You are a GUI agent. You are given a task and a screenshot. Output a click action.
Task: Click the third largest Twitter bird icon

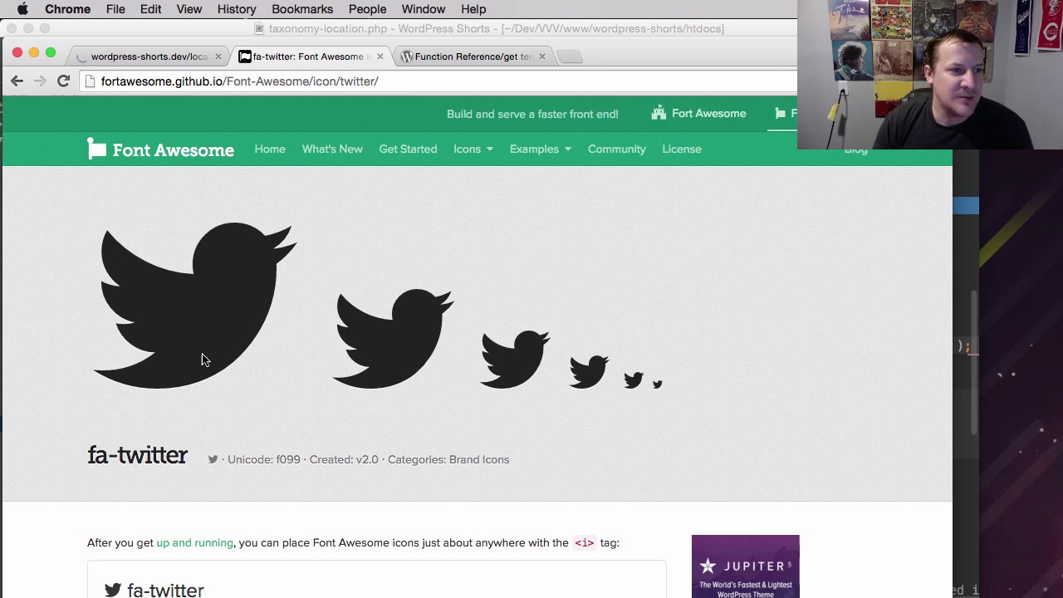pos(515,359)
